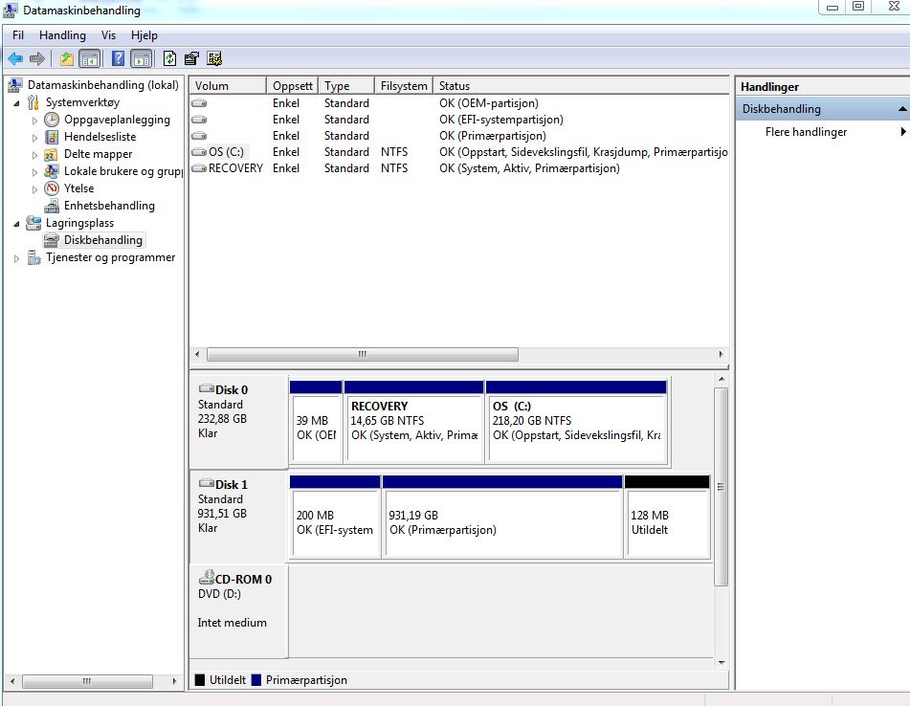Toggle the console tree pane icon
This screenshot has width=910, height=706.
[x=89, y=58]
